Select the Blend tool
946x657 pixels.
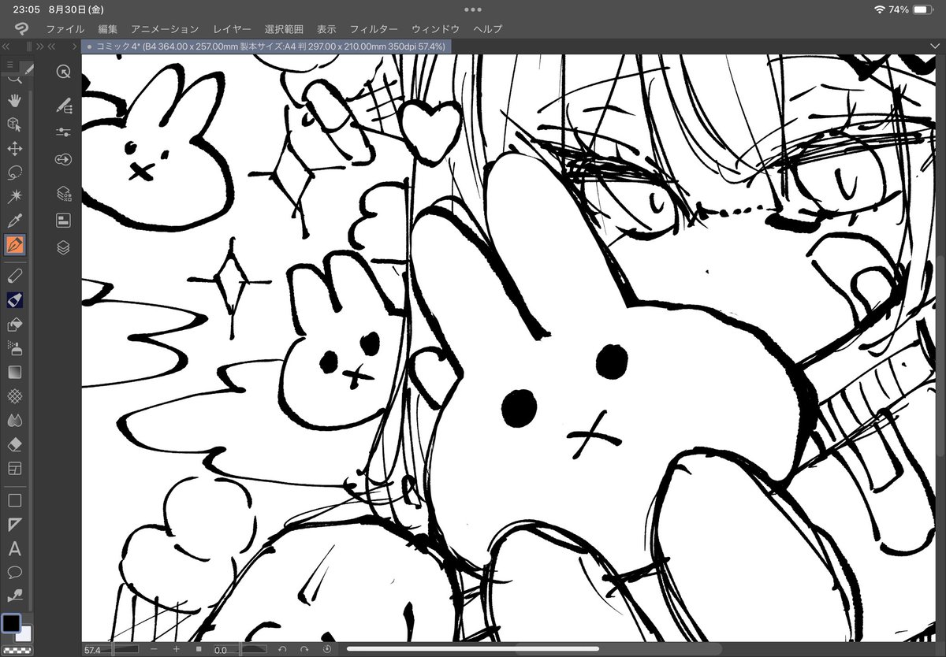click(14, 420)
